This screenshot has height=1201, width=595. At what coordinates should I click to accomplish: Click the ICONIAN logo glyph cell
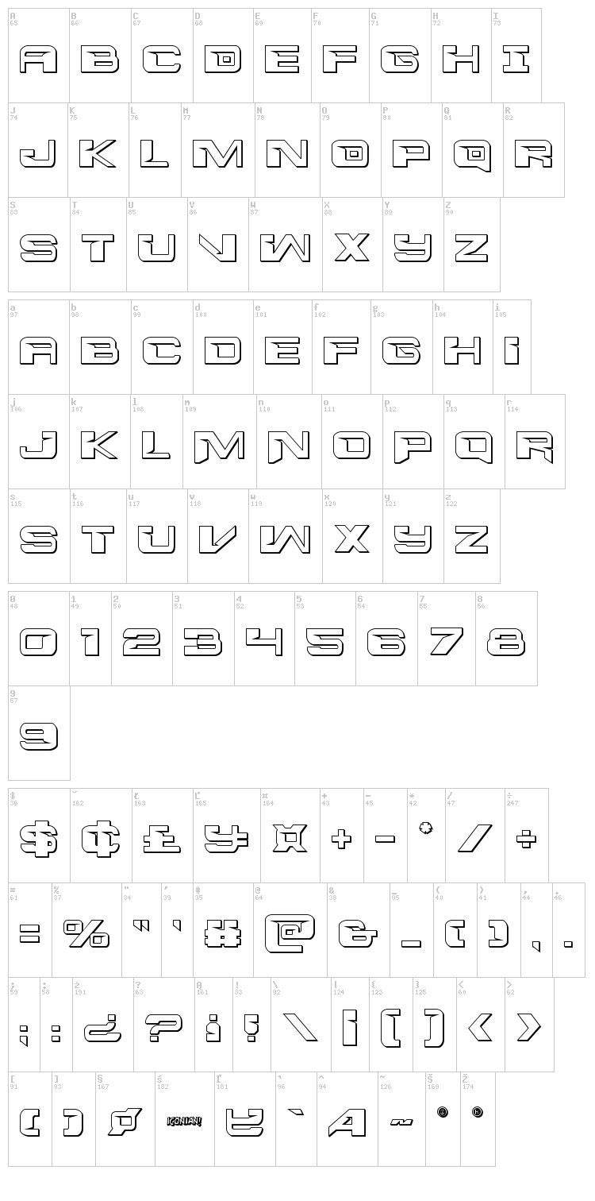[185, 1122]
